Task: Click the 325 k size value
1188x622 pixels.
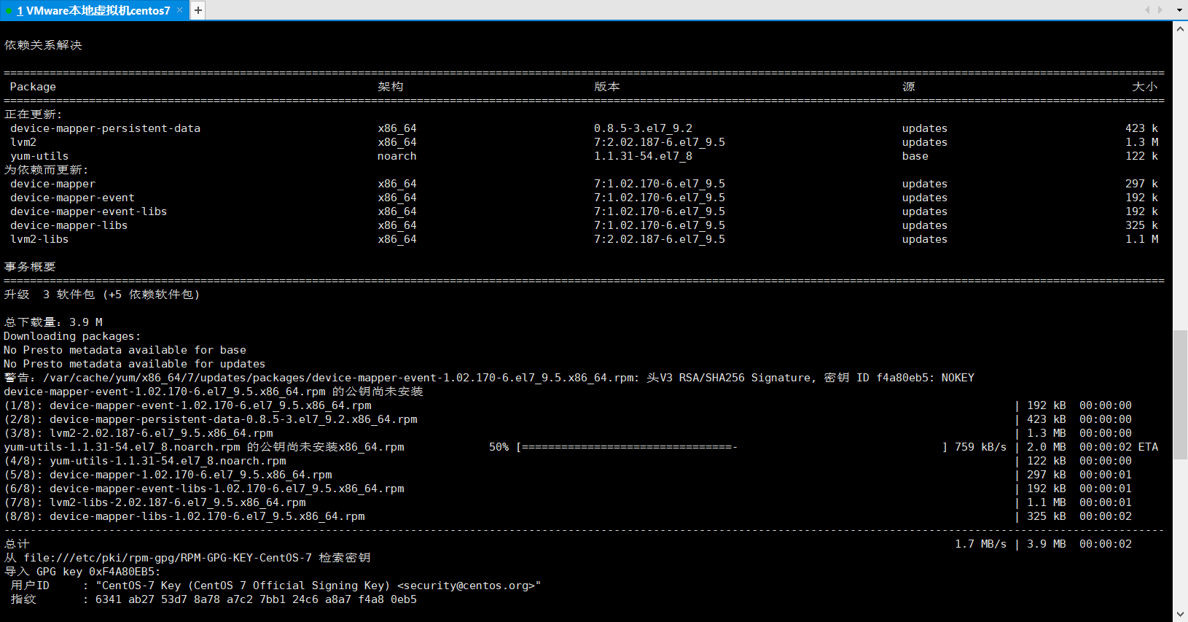Action: click(1142, 225)
